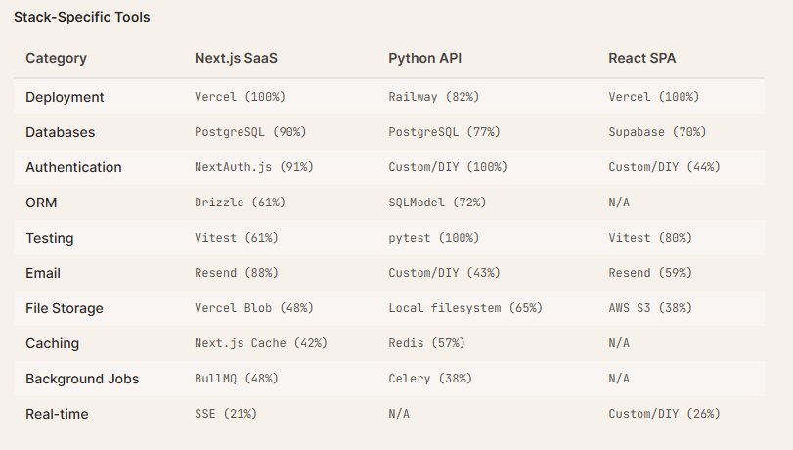793x450 pixels.
Task: Click the 'Custom/DIY (44%)' cell
Action: point(665,167)
